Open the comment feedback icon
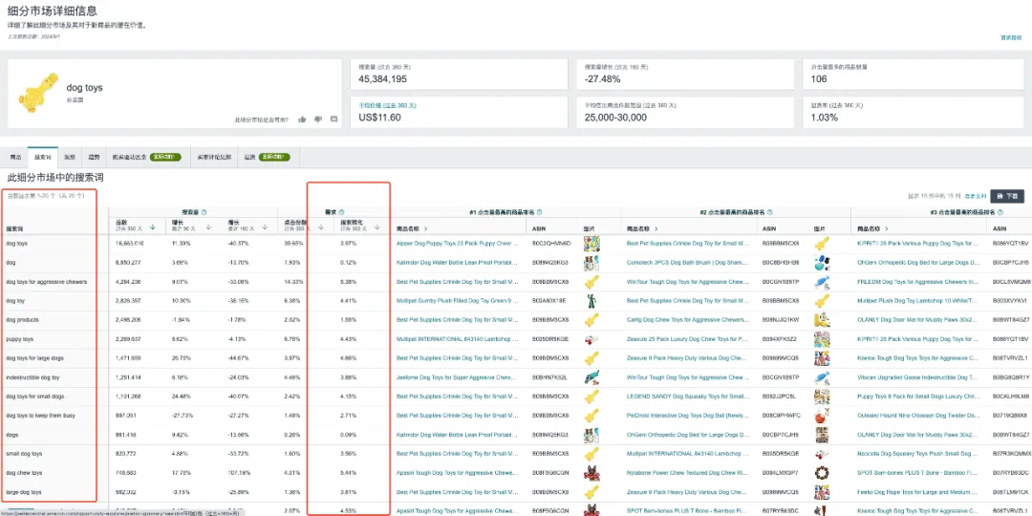Image resolution: width=1032 pixels, height=516 pixels. (333, 119)
